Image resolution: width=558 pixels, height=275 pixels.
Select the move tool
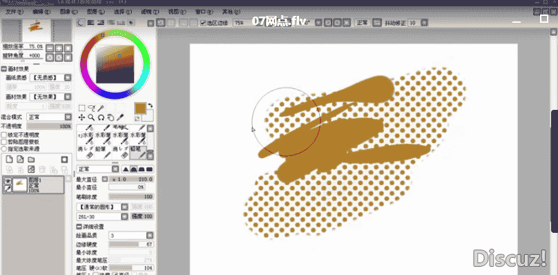[82, 117]
